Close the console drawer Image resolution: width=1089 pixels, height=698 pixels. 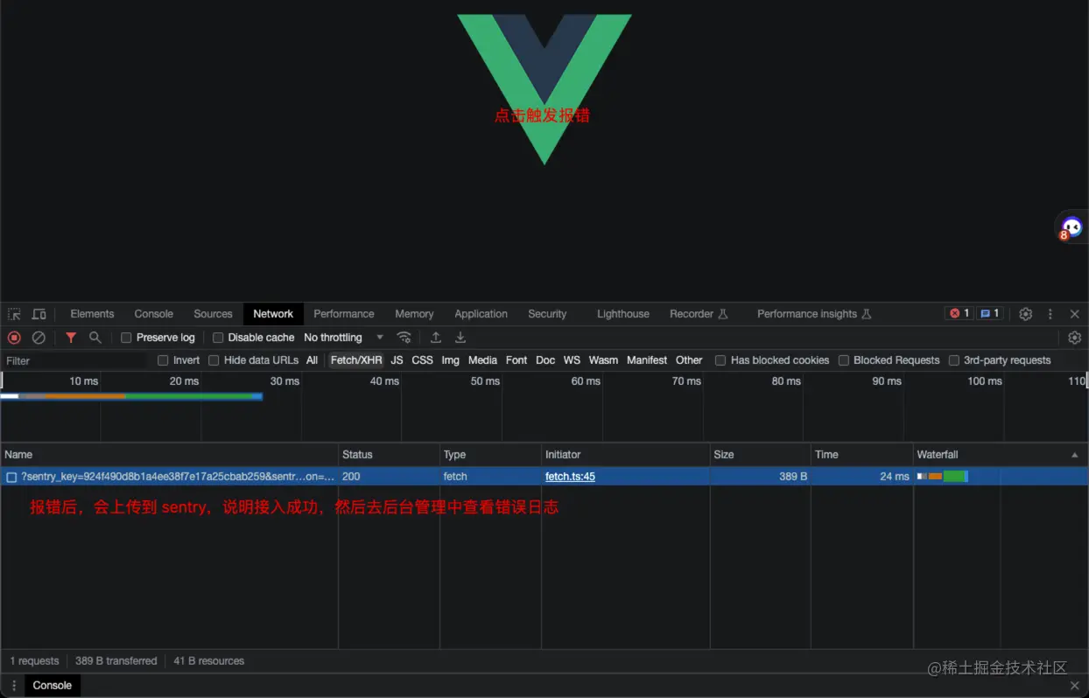click(x=1075, y=686)
